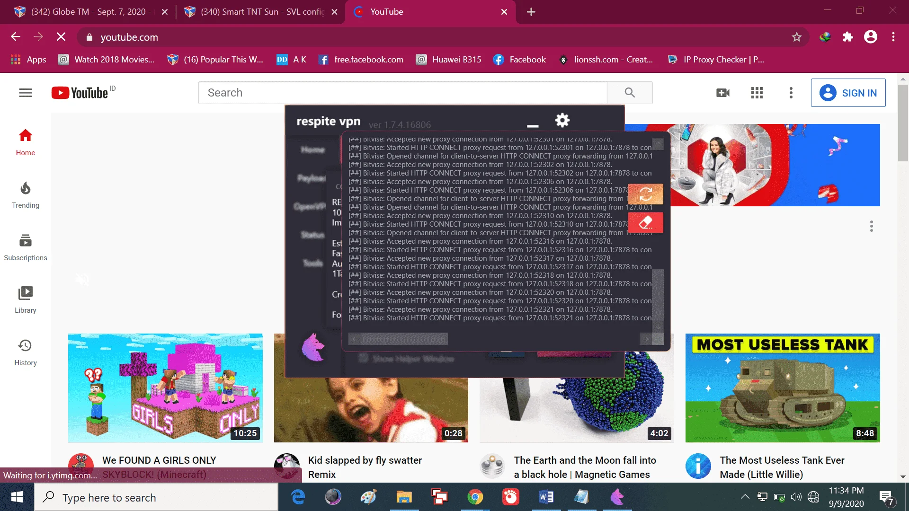Select Home in YouTube sidebar
909x511 pixels.
pyautogui.click(x=26, y=142)
